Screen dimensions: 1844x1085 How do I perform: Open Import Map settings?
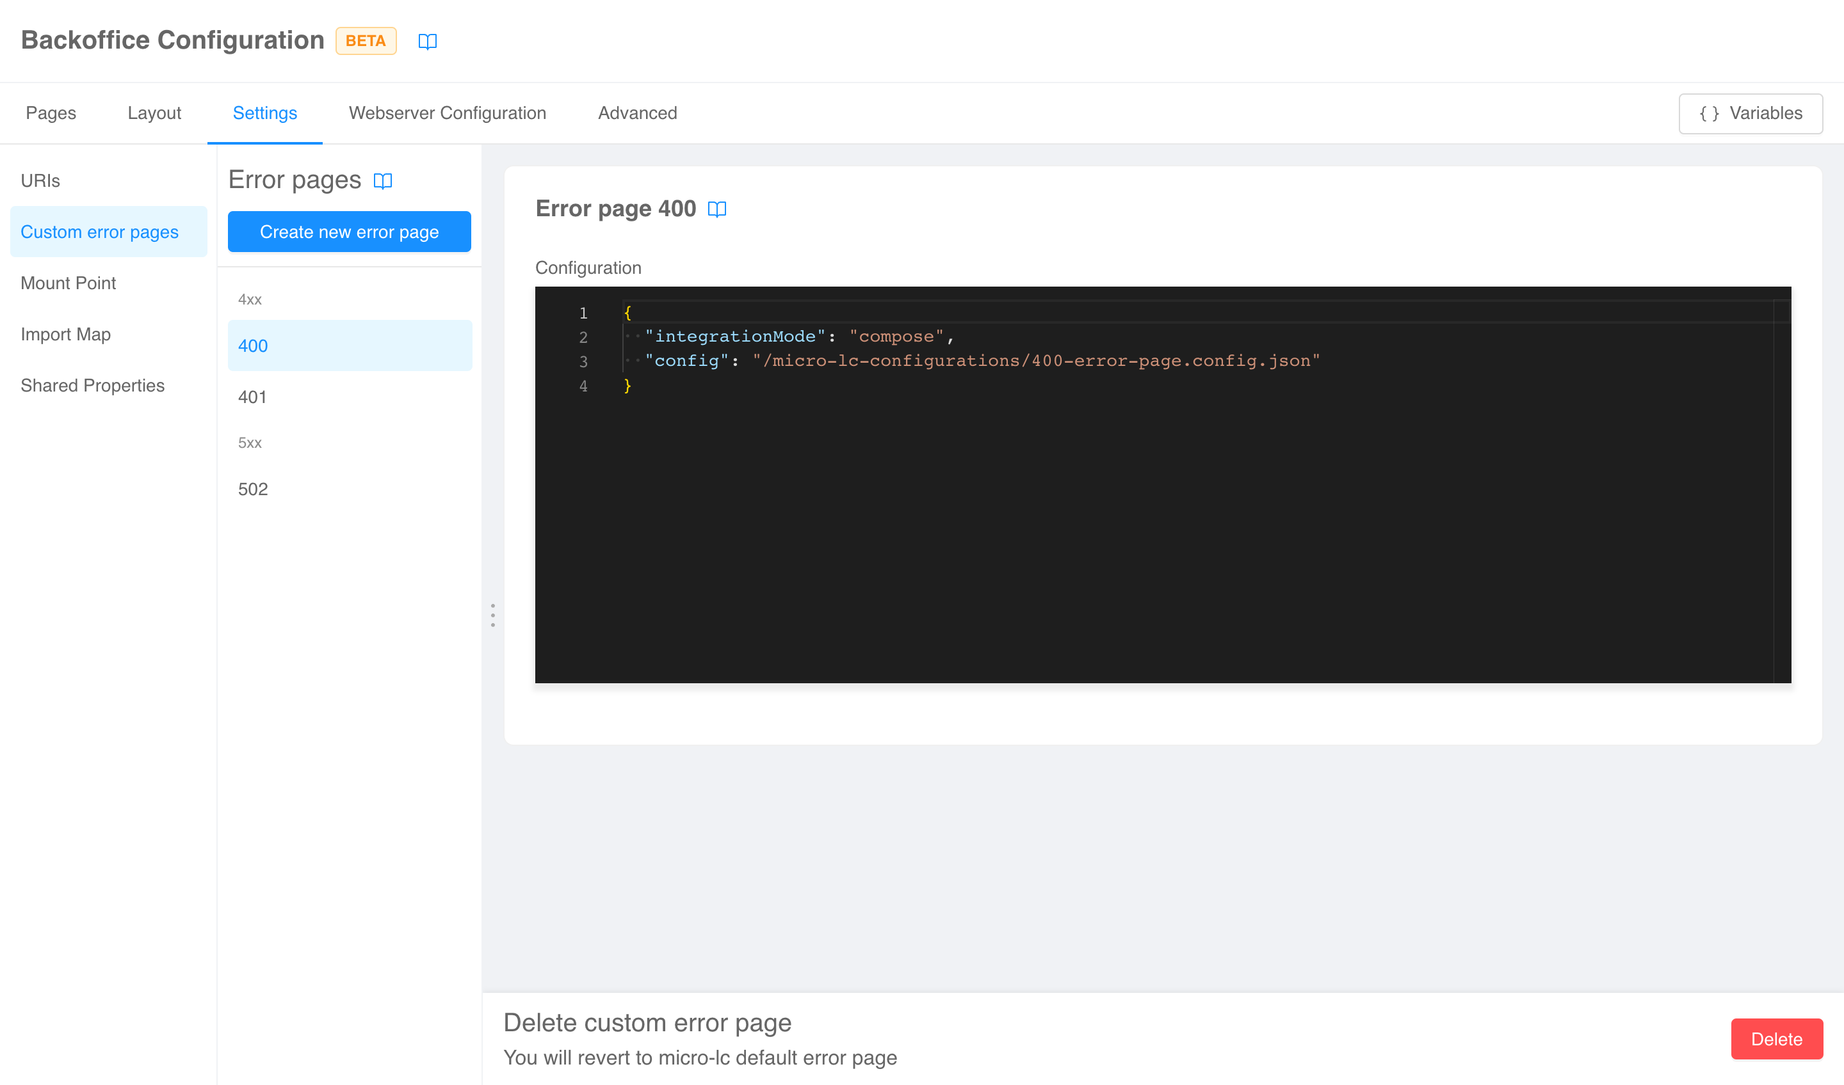65,334
